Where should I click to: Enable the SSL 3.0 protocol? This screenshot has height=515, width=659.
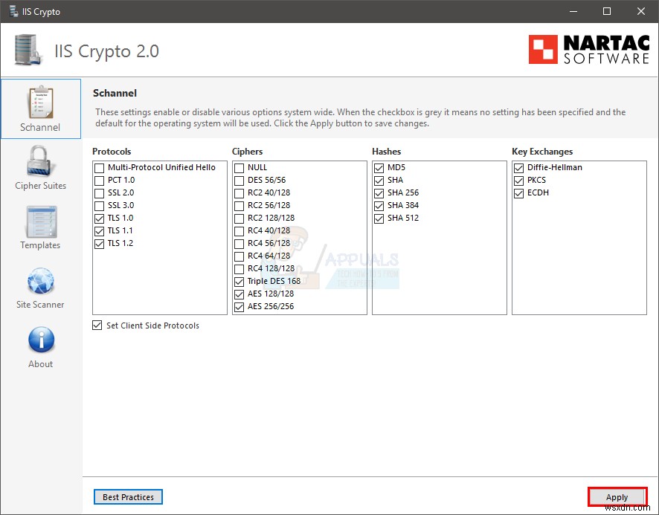coord(99,205)
